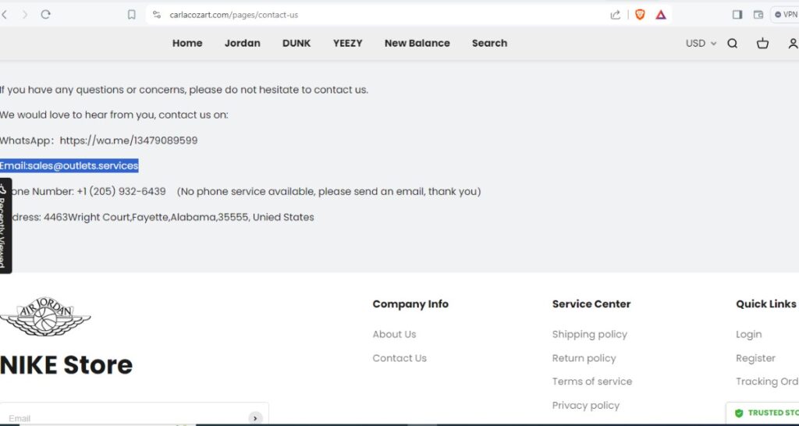
Task: Open Brave Shields lion icon
Action: (640, 15)
